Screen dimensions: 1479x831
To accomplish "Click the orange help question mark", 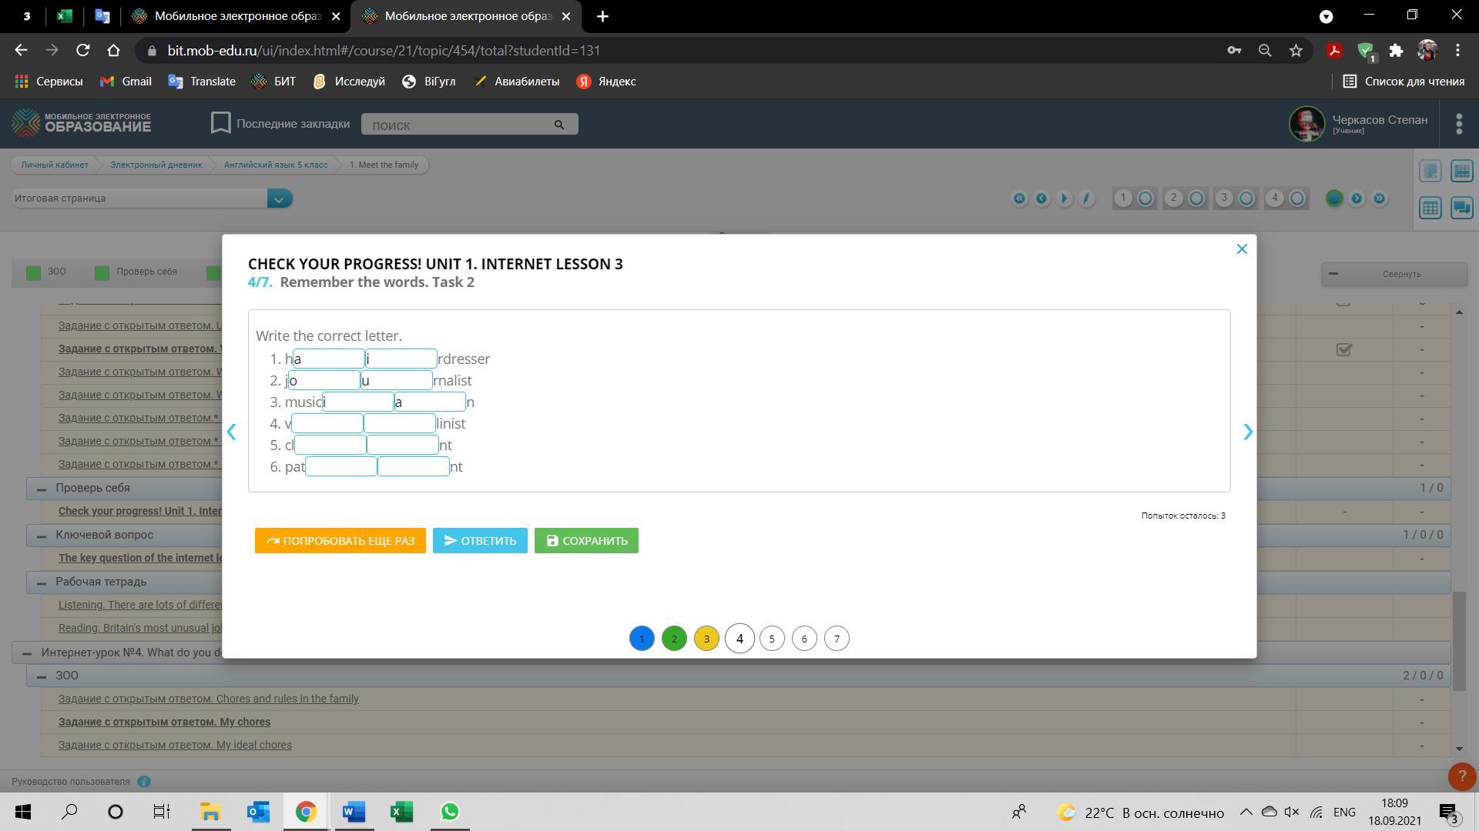I will 1461,776.
